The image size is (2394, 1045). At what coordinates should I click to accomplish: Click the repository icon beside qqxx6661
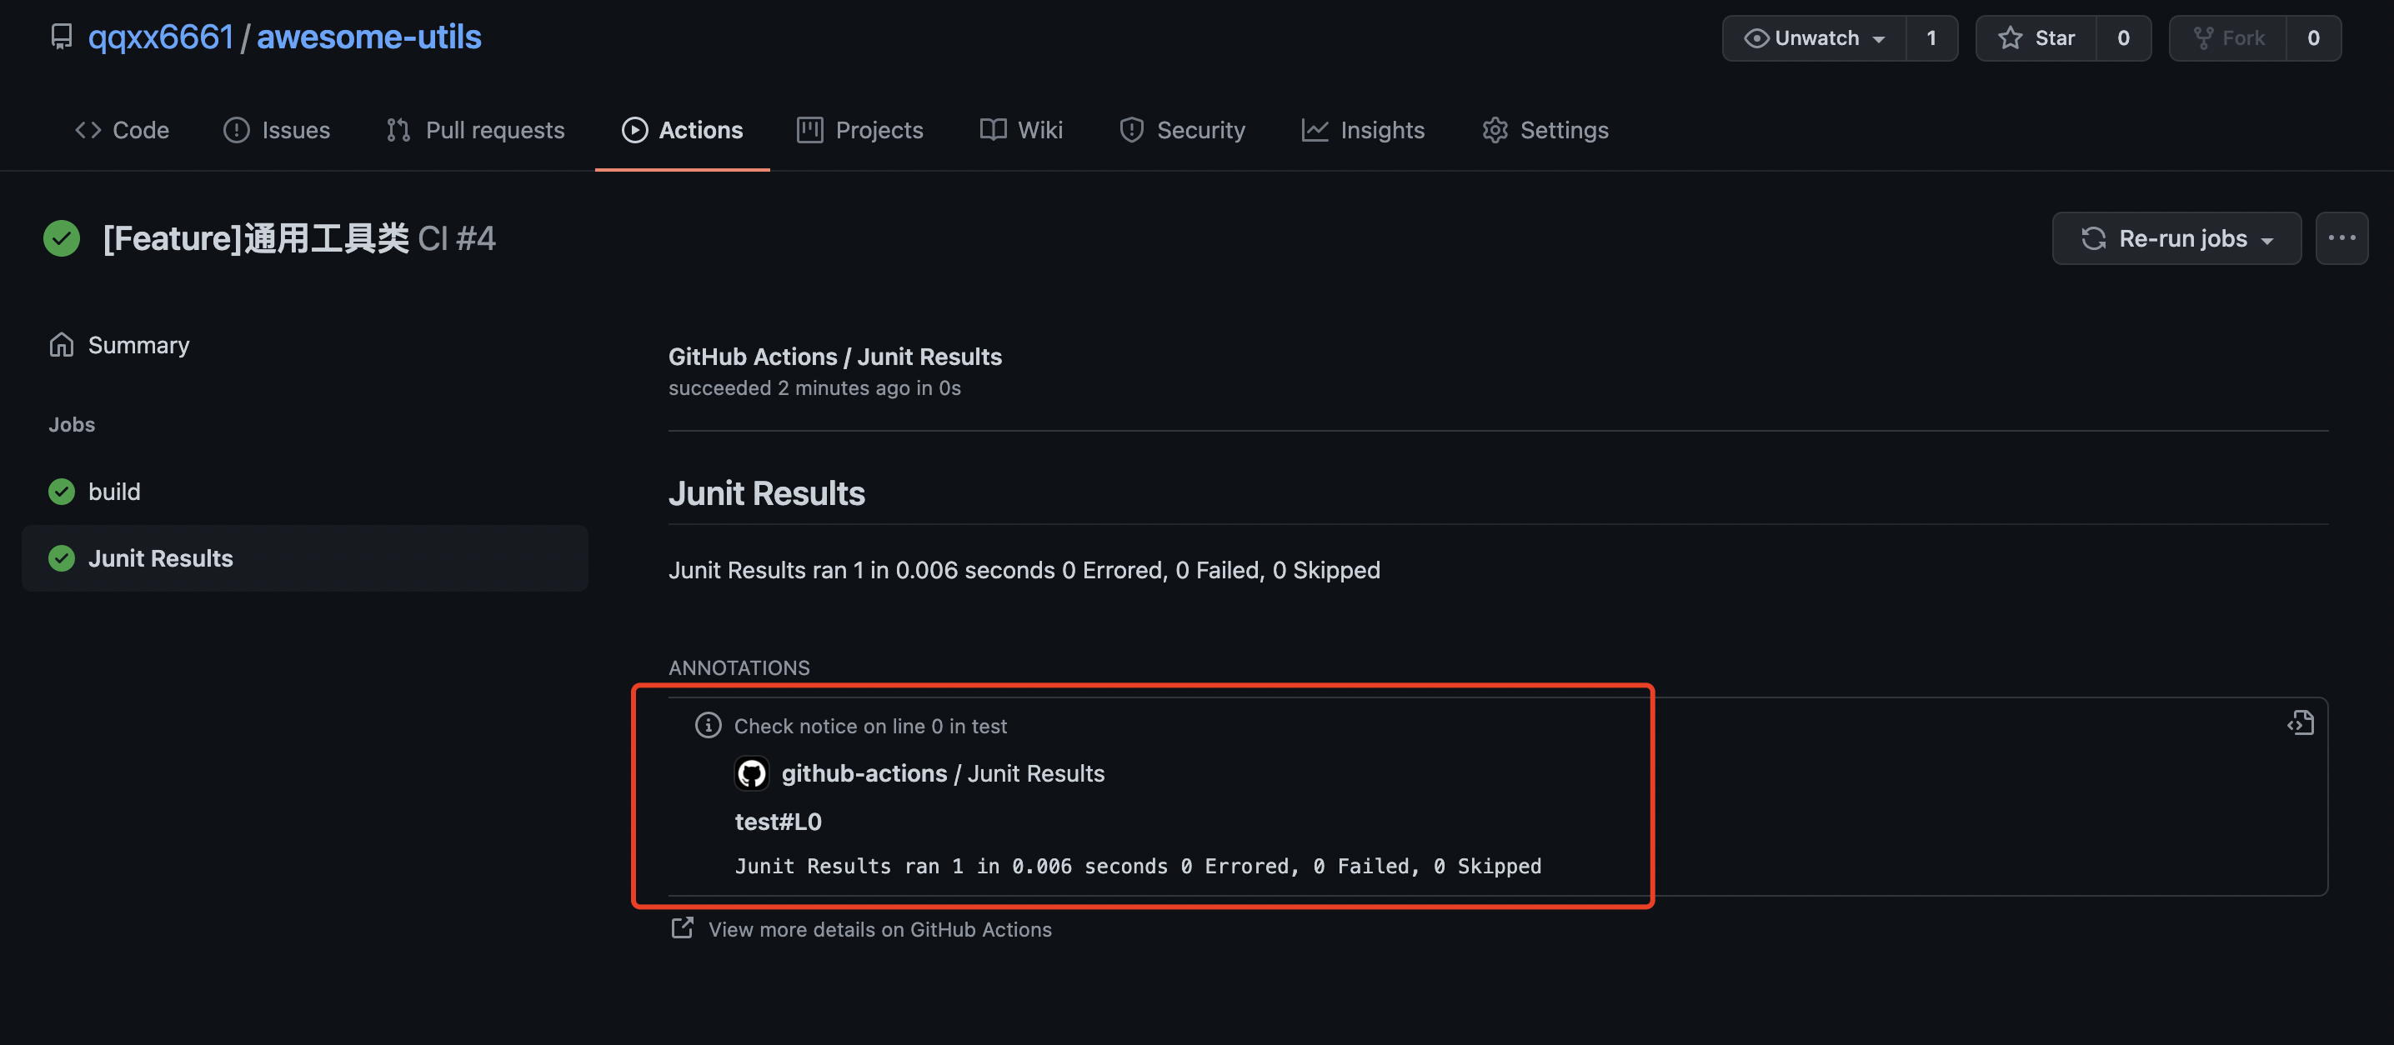click(x=62, y=37)
